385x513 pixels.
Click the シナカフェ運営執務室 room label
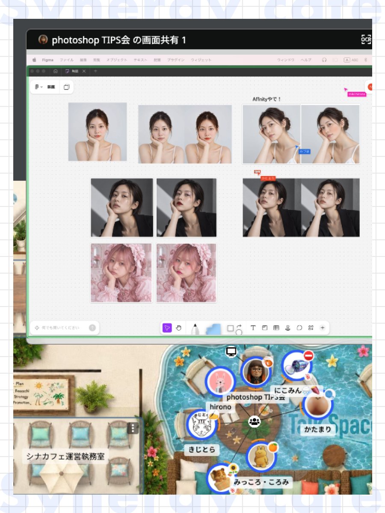[x=65, y=457]
